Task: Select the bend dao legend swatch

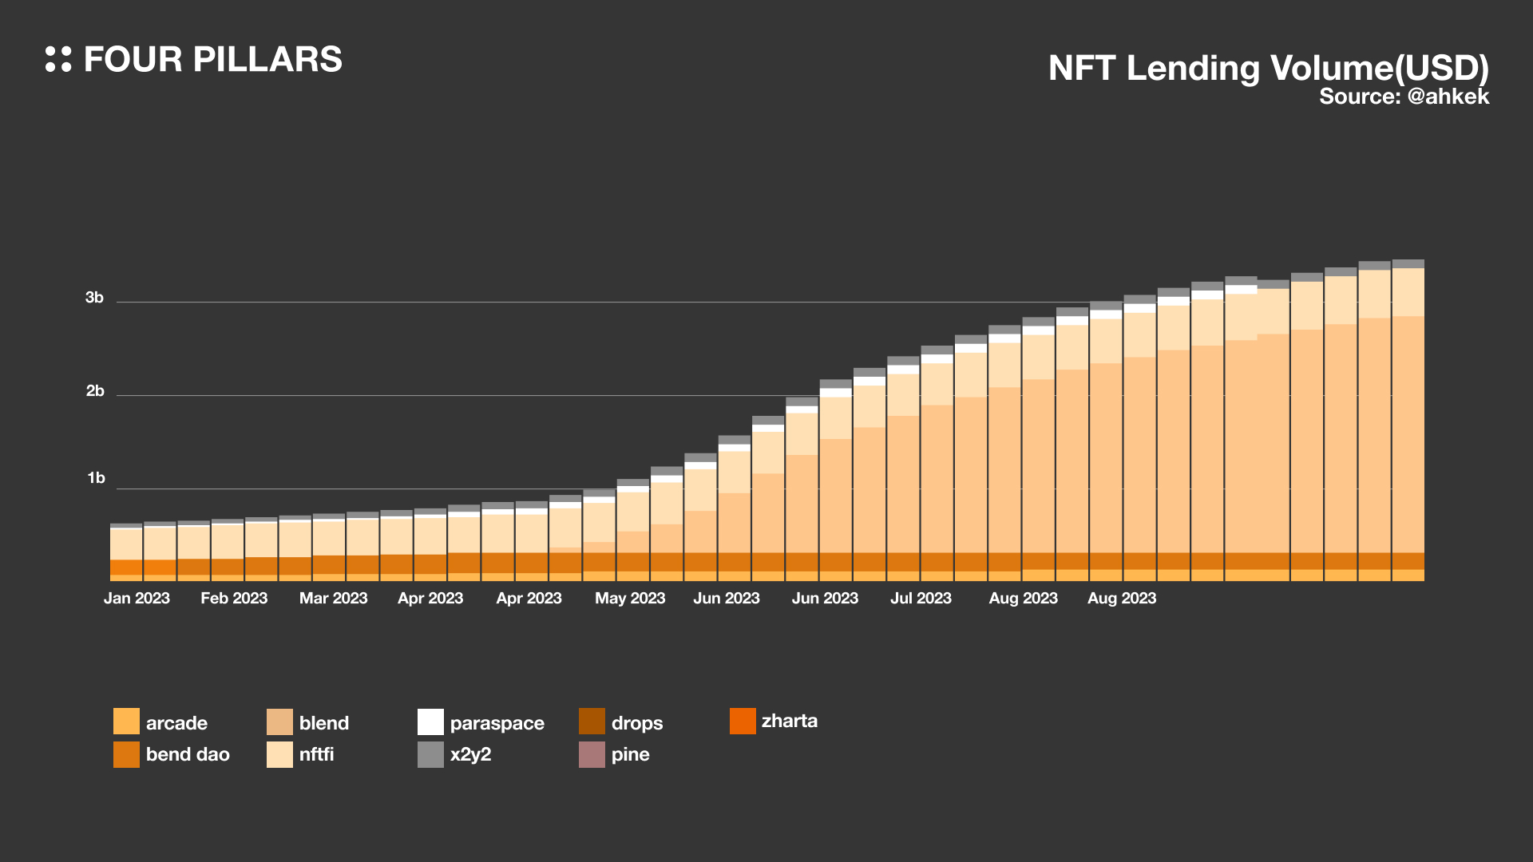Action: point(126,753)
